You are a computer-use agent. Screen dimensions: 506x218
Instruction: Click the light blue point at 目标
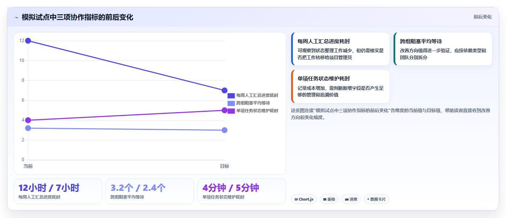[x=225, y=130]
